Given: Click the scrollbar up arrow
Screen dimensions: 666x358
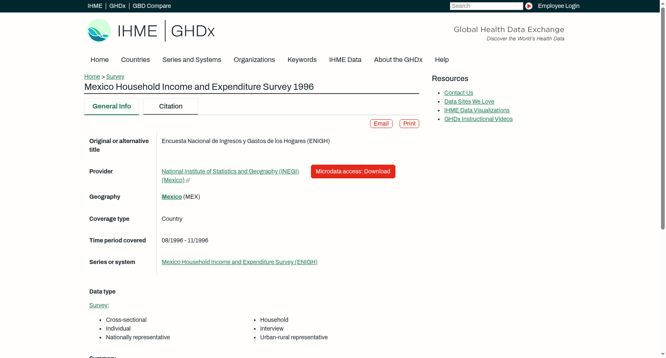Looking at the screenshot, I should 663,3.
